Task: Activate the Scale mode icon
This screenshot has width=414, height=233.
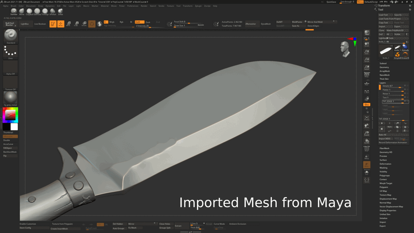Action: click(77, 24)
